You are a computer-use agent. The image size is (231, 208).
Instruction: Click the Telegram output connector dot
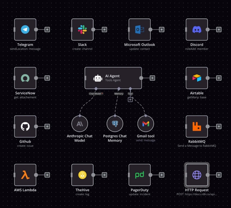[36, 30]
